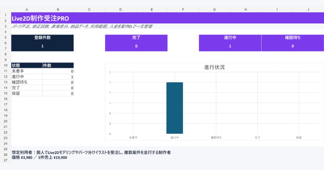Select the 確認待ち table row label
The width and height of the screenshot is (324, 170).
tap(27, 82)
